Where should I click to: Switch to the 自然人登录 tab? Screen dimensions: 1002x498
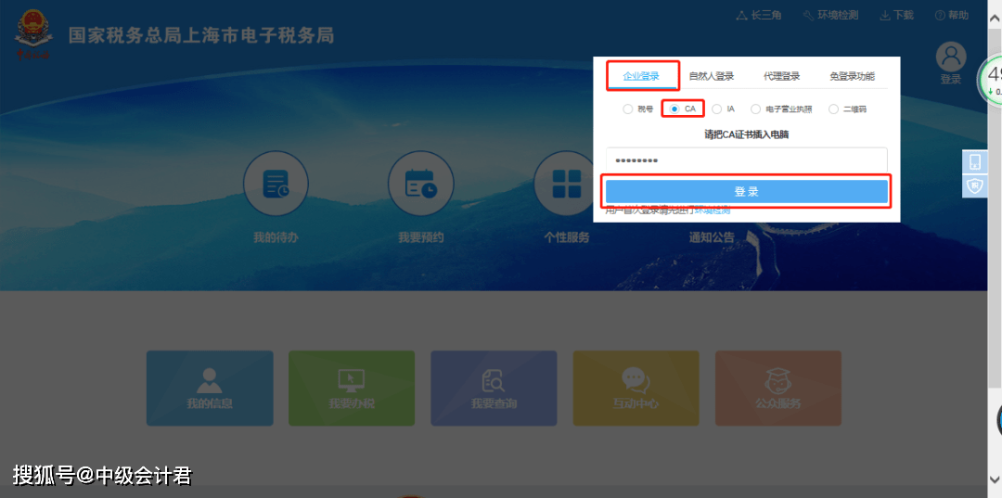click(x=711, y=76)
